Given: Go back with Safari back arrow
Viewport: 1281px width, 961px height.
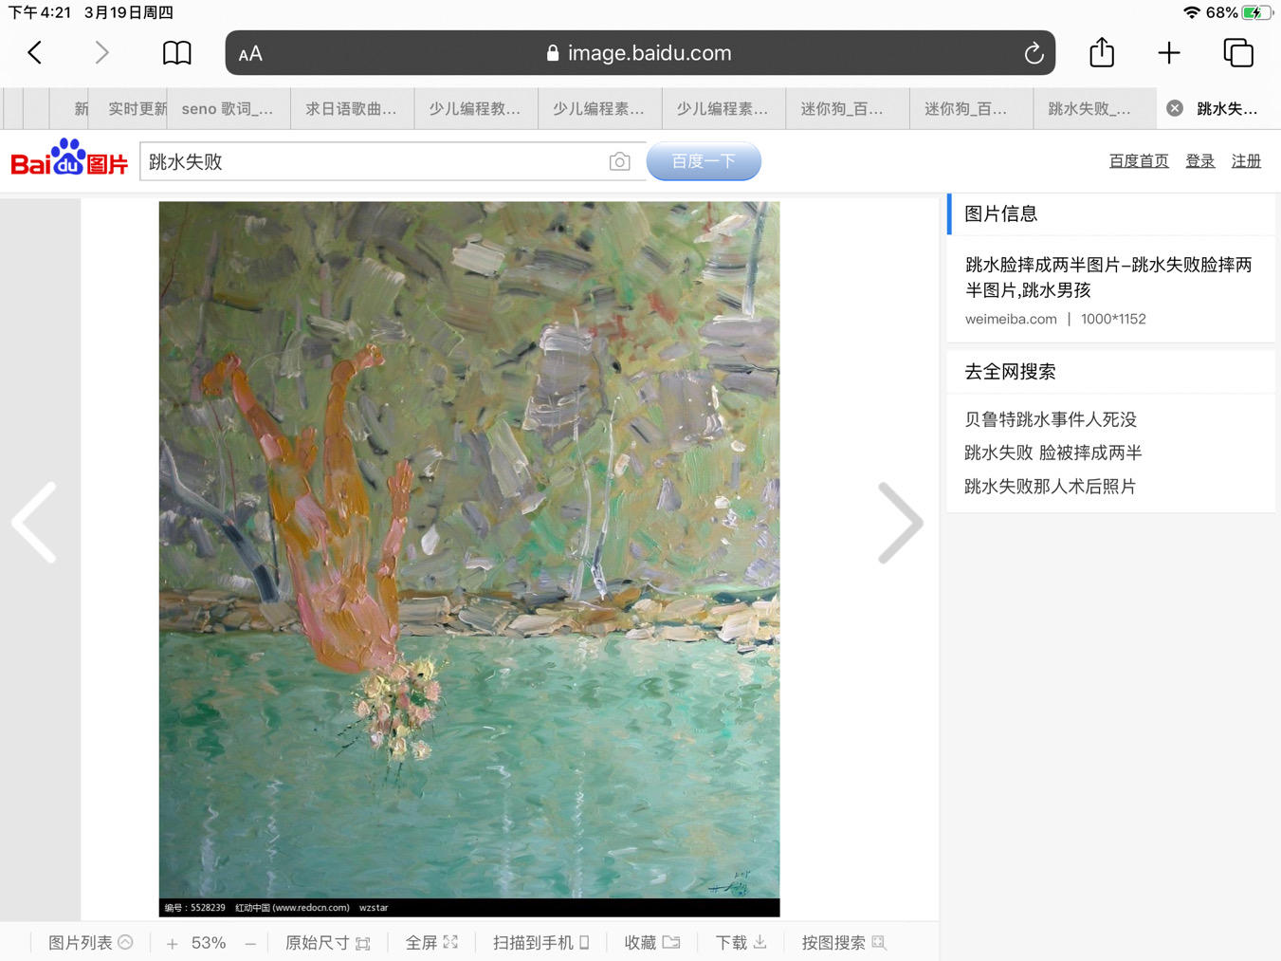Looking at the screenshot, I should [x=35, y=53].
